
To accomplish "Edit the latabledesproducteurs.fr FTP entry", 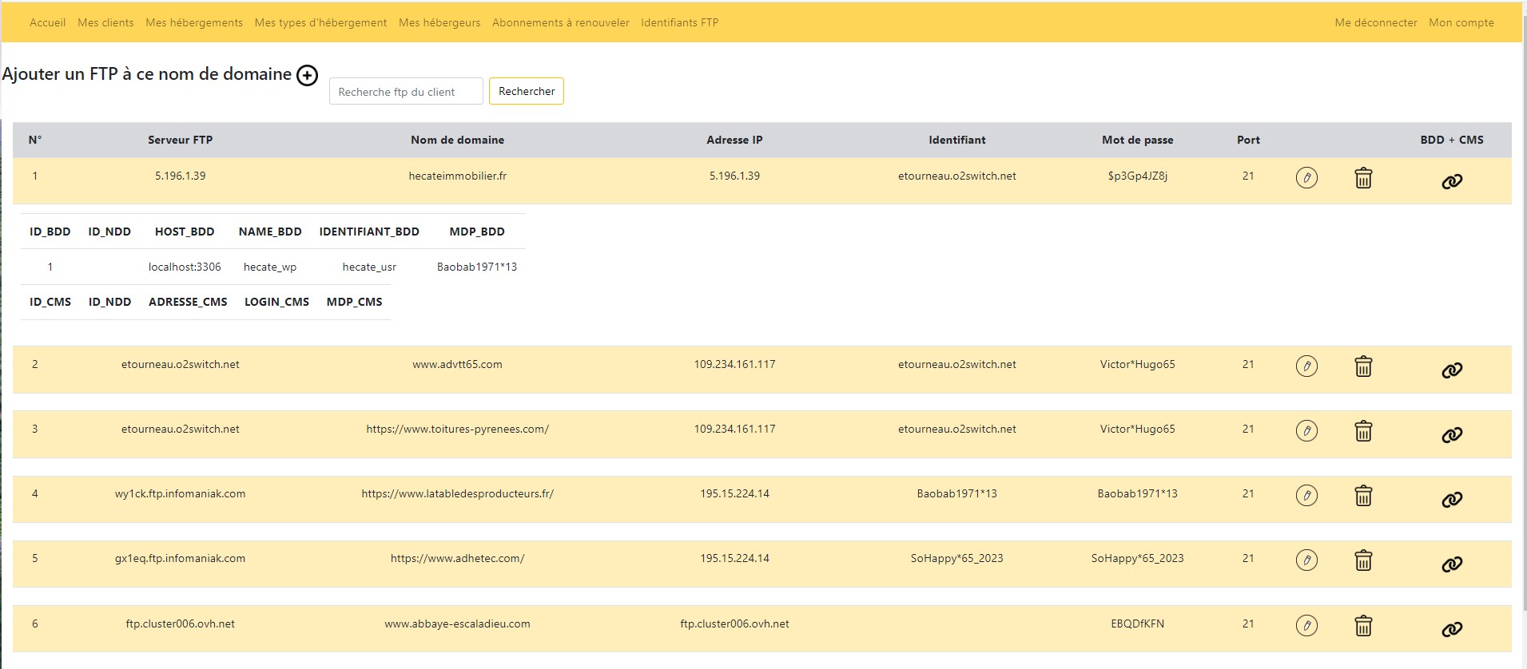I will point(1306,495).
